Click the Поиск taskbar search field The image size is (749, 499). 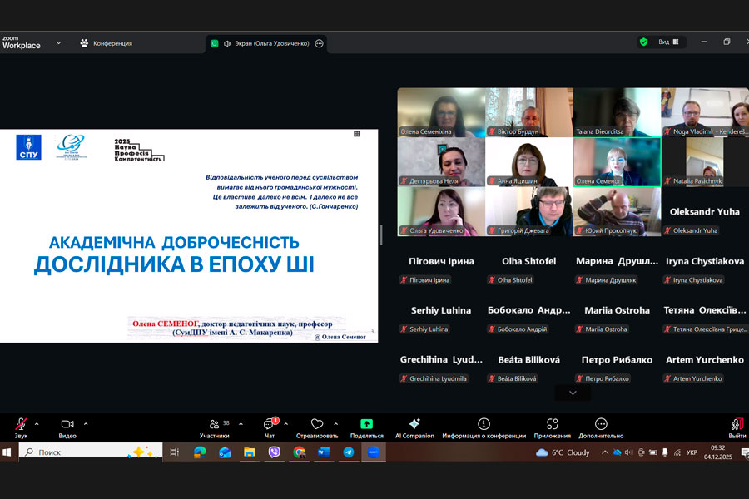tap(91, 452)
